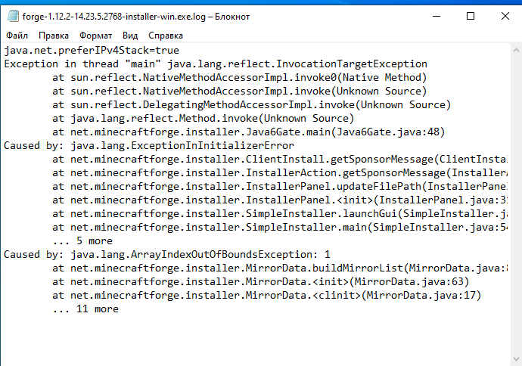Click the scrollbar down arrow
522x366 pixels.
coord(516,359)
